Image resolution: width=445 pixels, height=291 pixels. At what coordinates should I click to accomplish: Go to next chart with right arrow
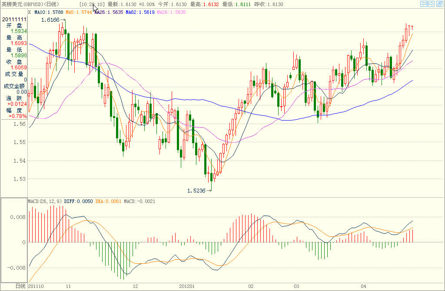click(x=431, y=3)
